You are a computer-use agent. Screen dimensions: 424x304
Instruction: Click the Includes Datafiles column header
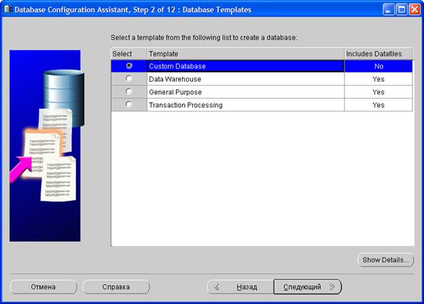tap(378, 54)
